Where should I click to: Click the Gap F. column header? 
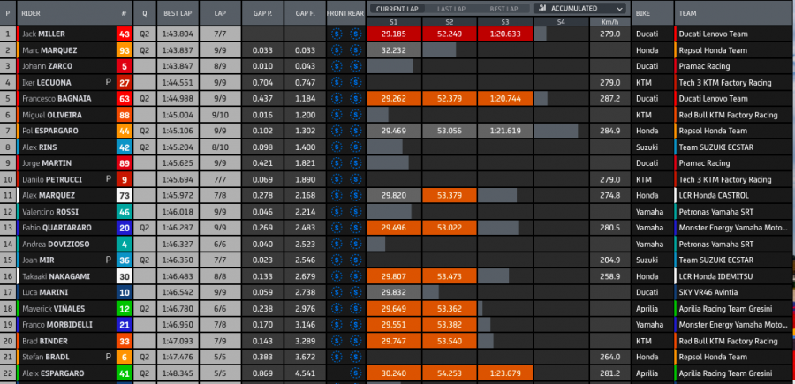tap(305, 14)
